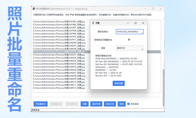Screen dimensions: 196x118
Task: Click the progress bar above the buttons
Action: (x=97, y=97)
